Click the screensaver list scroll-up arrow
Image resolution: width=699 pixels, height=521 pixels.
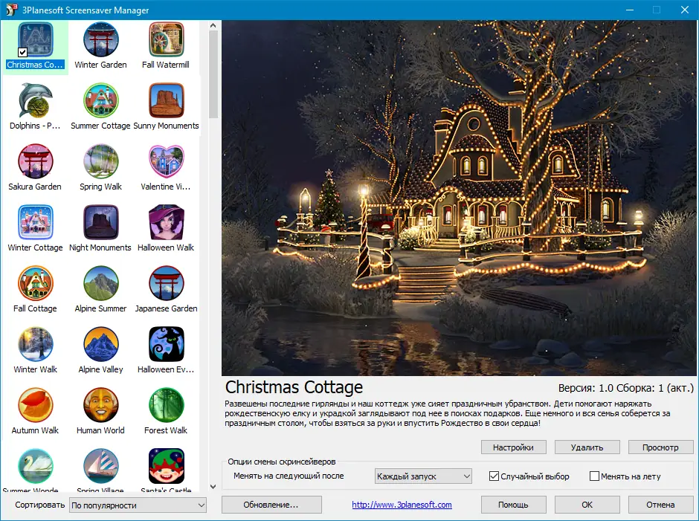coord(213,25)
